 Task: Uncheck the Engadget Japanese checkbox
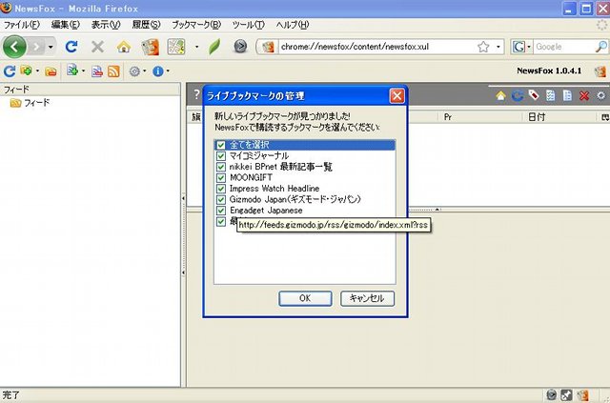(221, 211)
